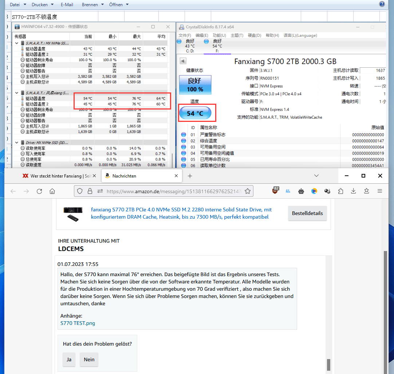The image size is (394, 374).
Task: Close the Nachrichten tab
Action: click(176, 176)
